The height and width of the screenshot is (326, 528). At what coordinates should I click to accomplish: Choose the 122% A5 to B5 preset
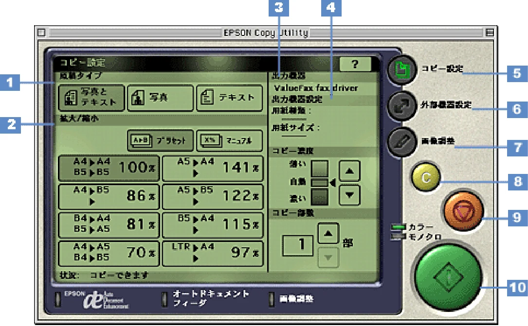click(213, 196)
